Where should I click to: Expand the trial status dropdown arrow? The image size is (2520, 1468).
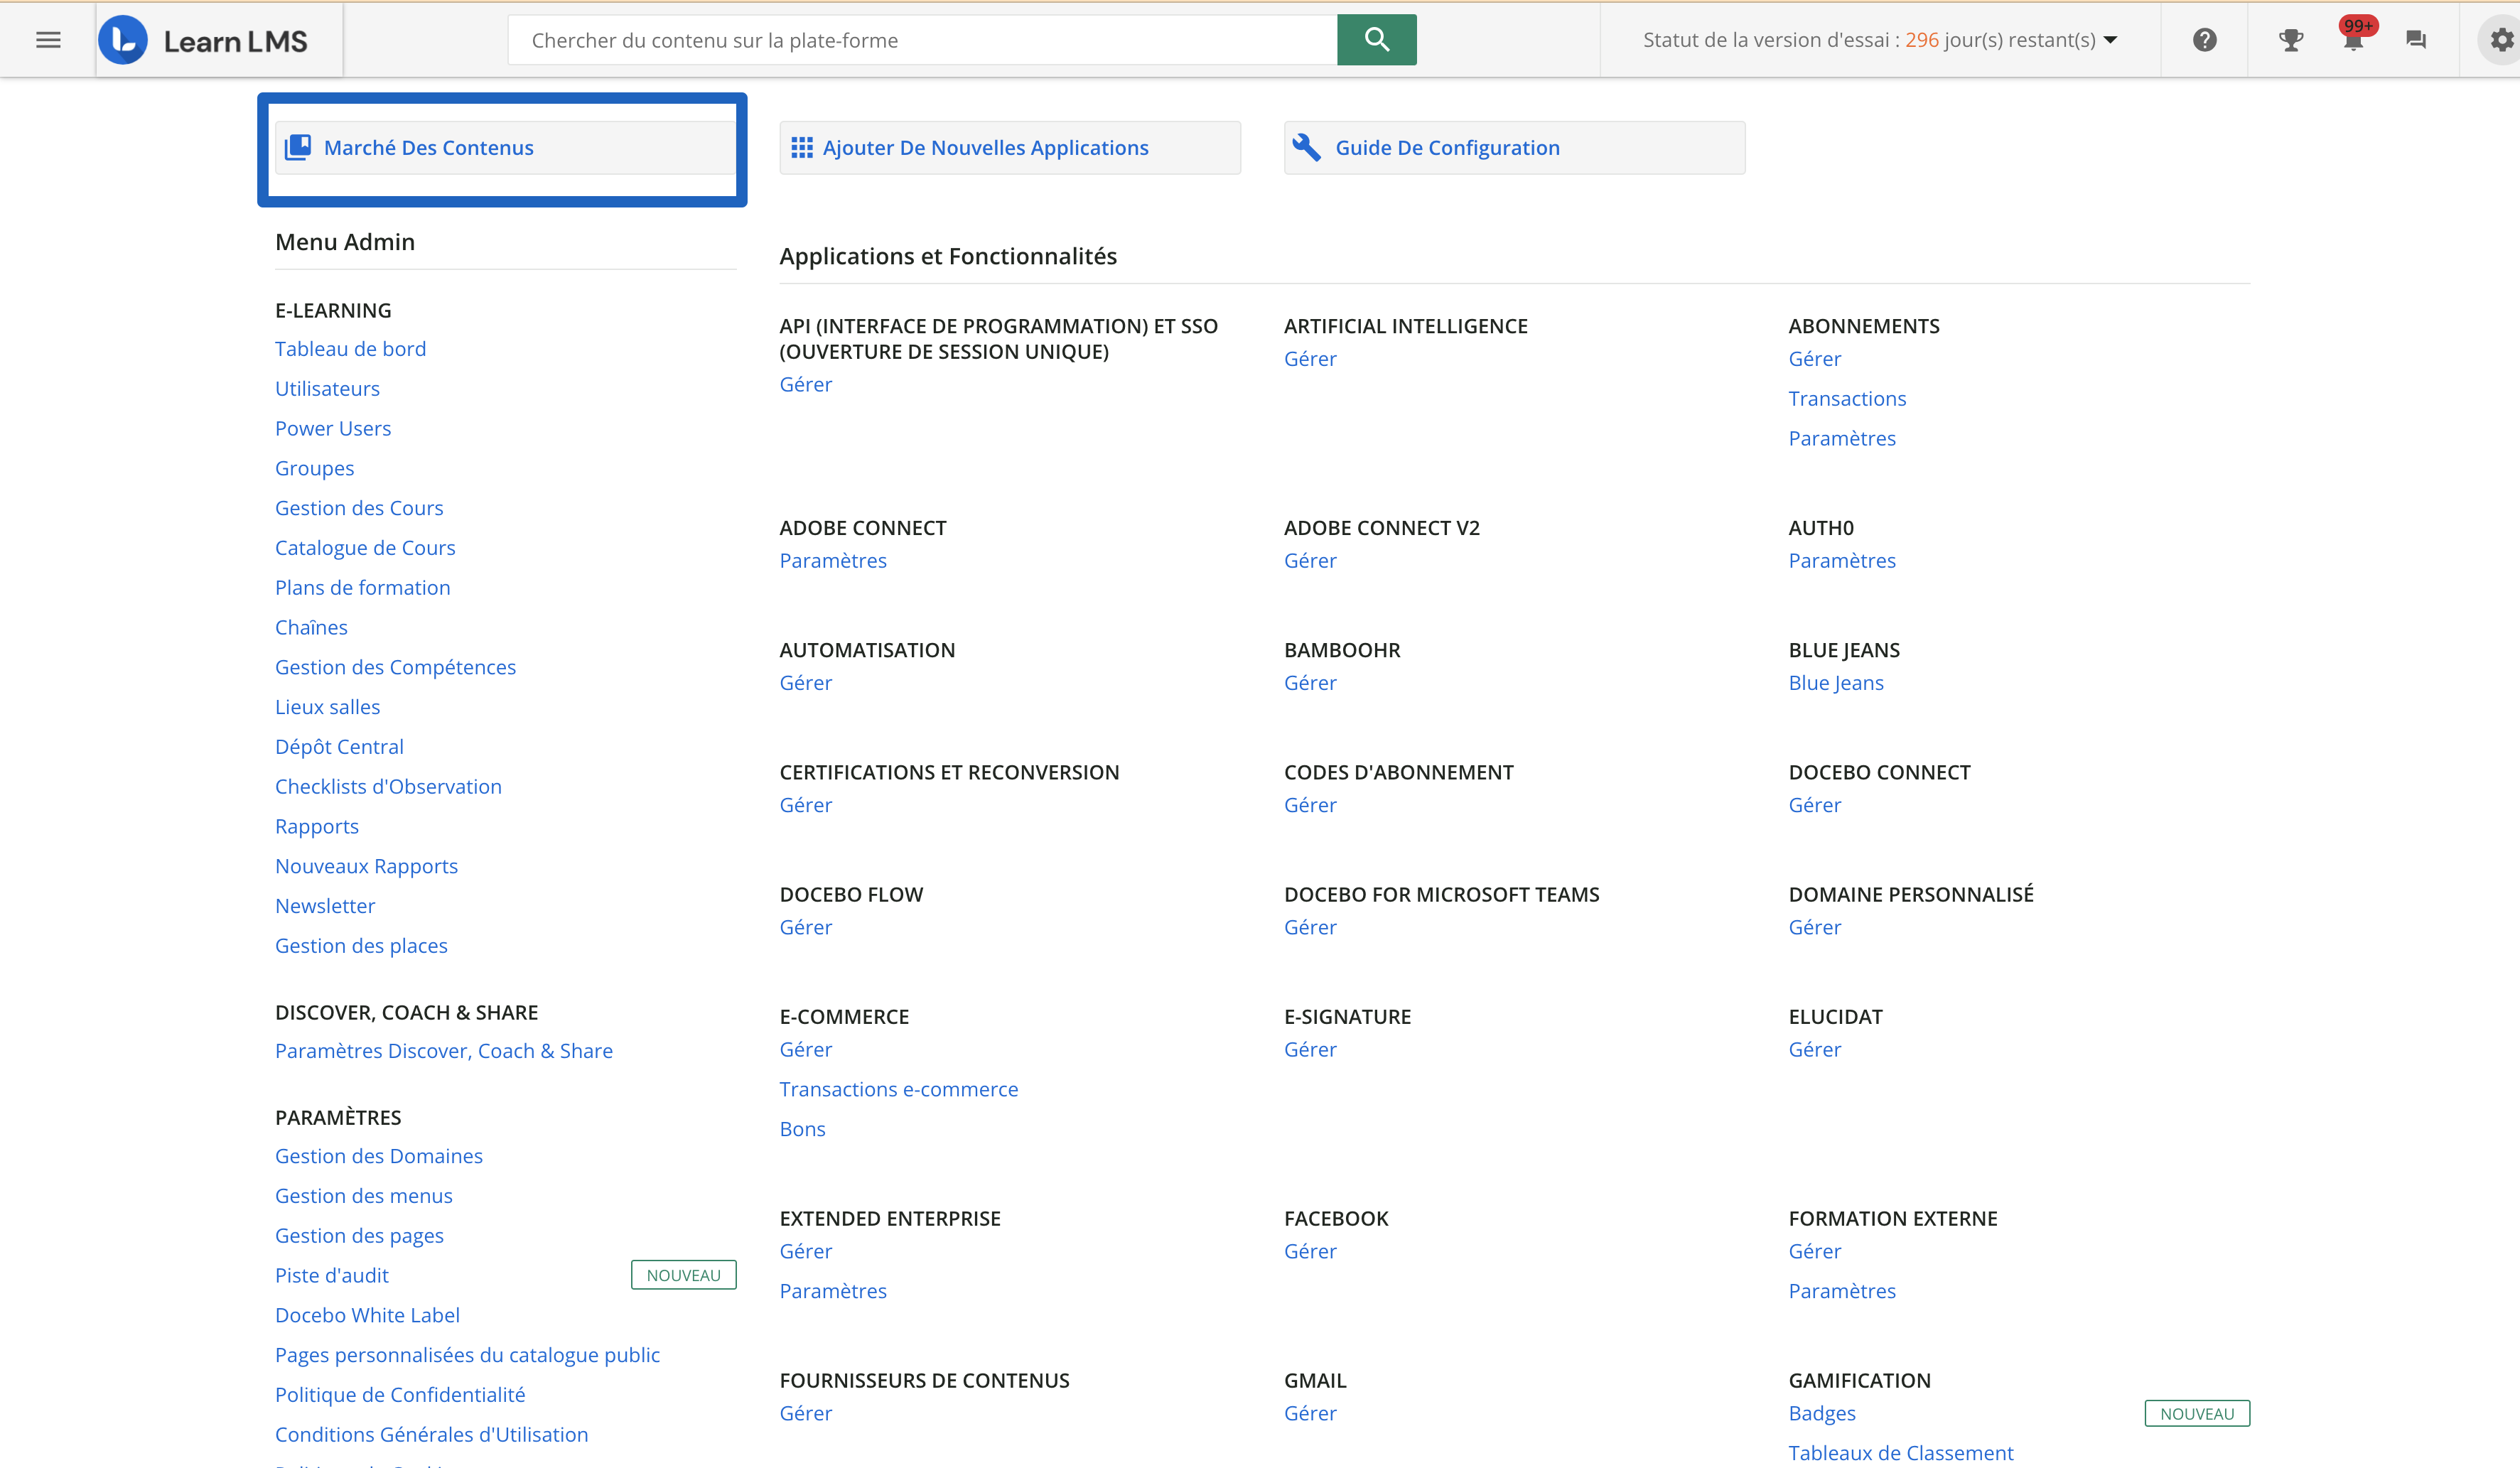coord(2110,40)
